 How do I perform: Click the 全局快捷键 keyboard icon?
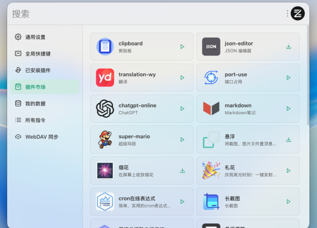[18, 53]
